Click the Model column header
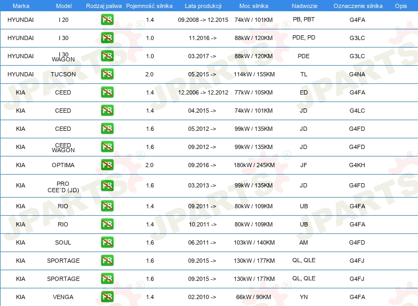Viewport: 418px width, 306px height. point(64,6)
